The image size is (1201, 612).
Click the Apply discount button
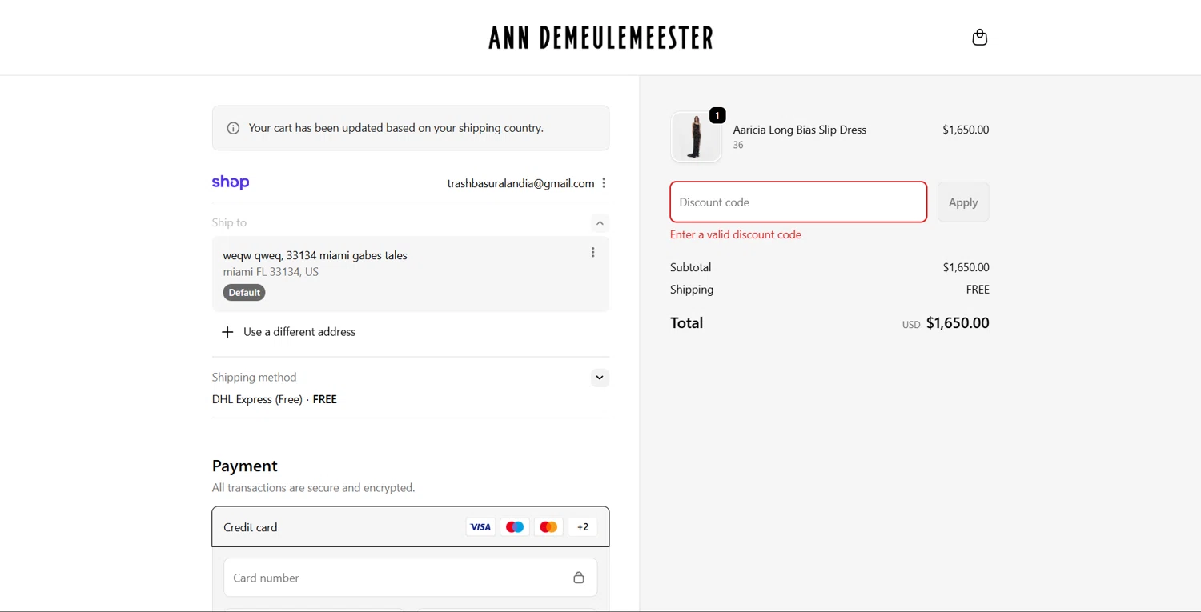(x=963, y=202)
